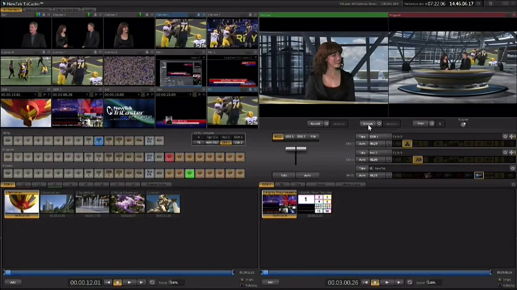This screenshot has width=517, height=290.
Task: Jump to next item in DDR 1
Action: (x=141, y=283)
